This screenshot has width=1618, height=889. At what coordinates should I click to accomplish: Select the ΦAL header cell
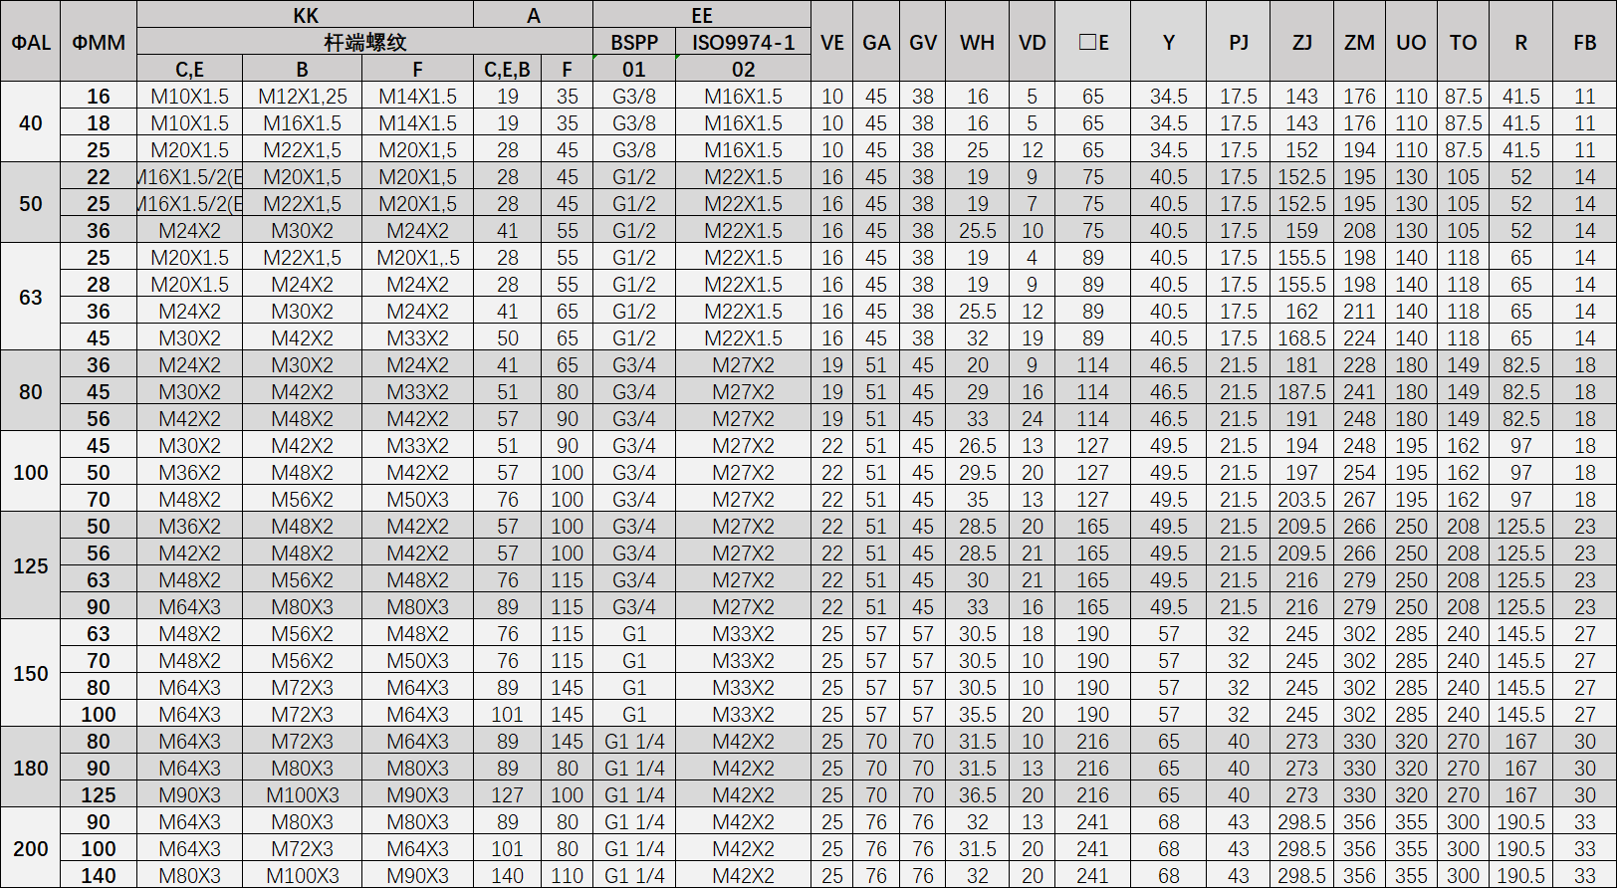(30, 42)
